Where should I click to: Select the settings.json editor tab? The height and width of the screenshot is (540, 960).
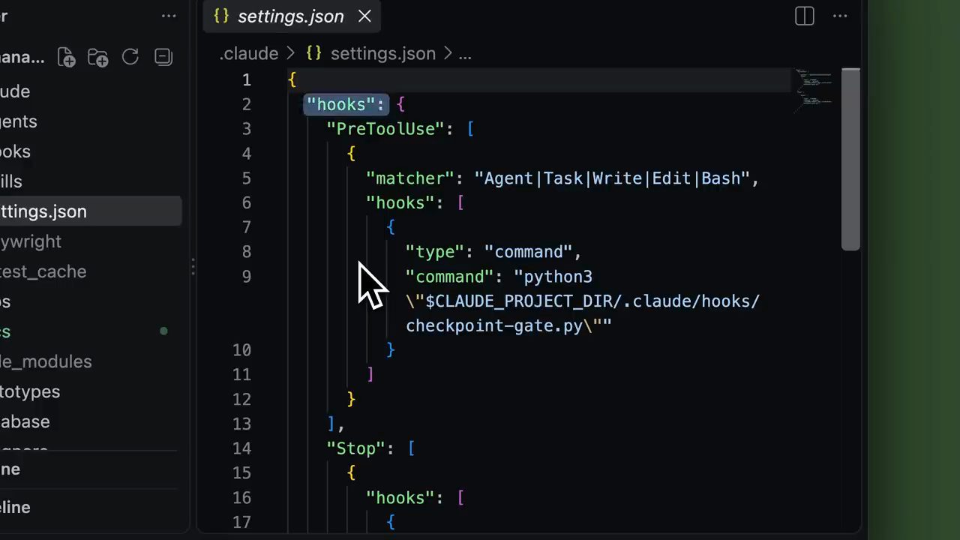(x=292, y=16)
